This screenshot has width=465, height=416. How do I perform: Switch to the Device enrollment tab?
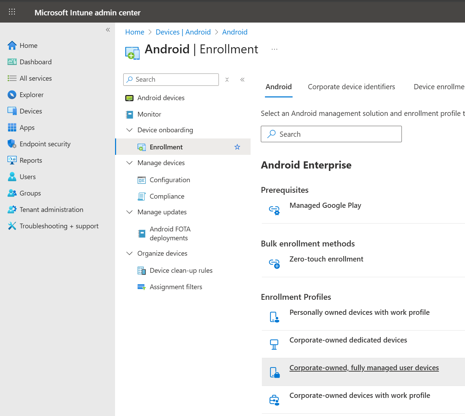click(439, 87)
